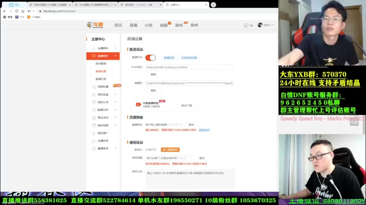
Task: Open the 查看说明 link
Action: coord(204,130)
